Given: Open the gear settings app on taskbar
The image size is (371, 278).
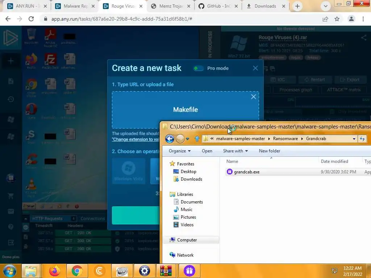Looking at the screenshot, I should (x=144, y=271).
